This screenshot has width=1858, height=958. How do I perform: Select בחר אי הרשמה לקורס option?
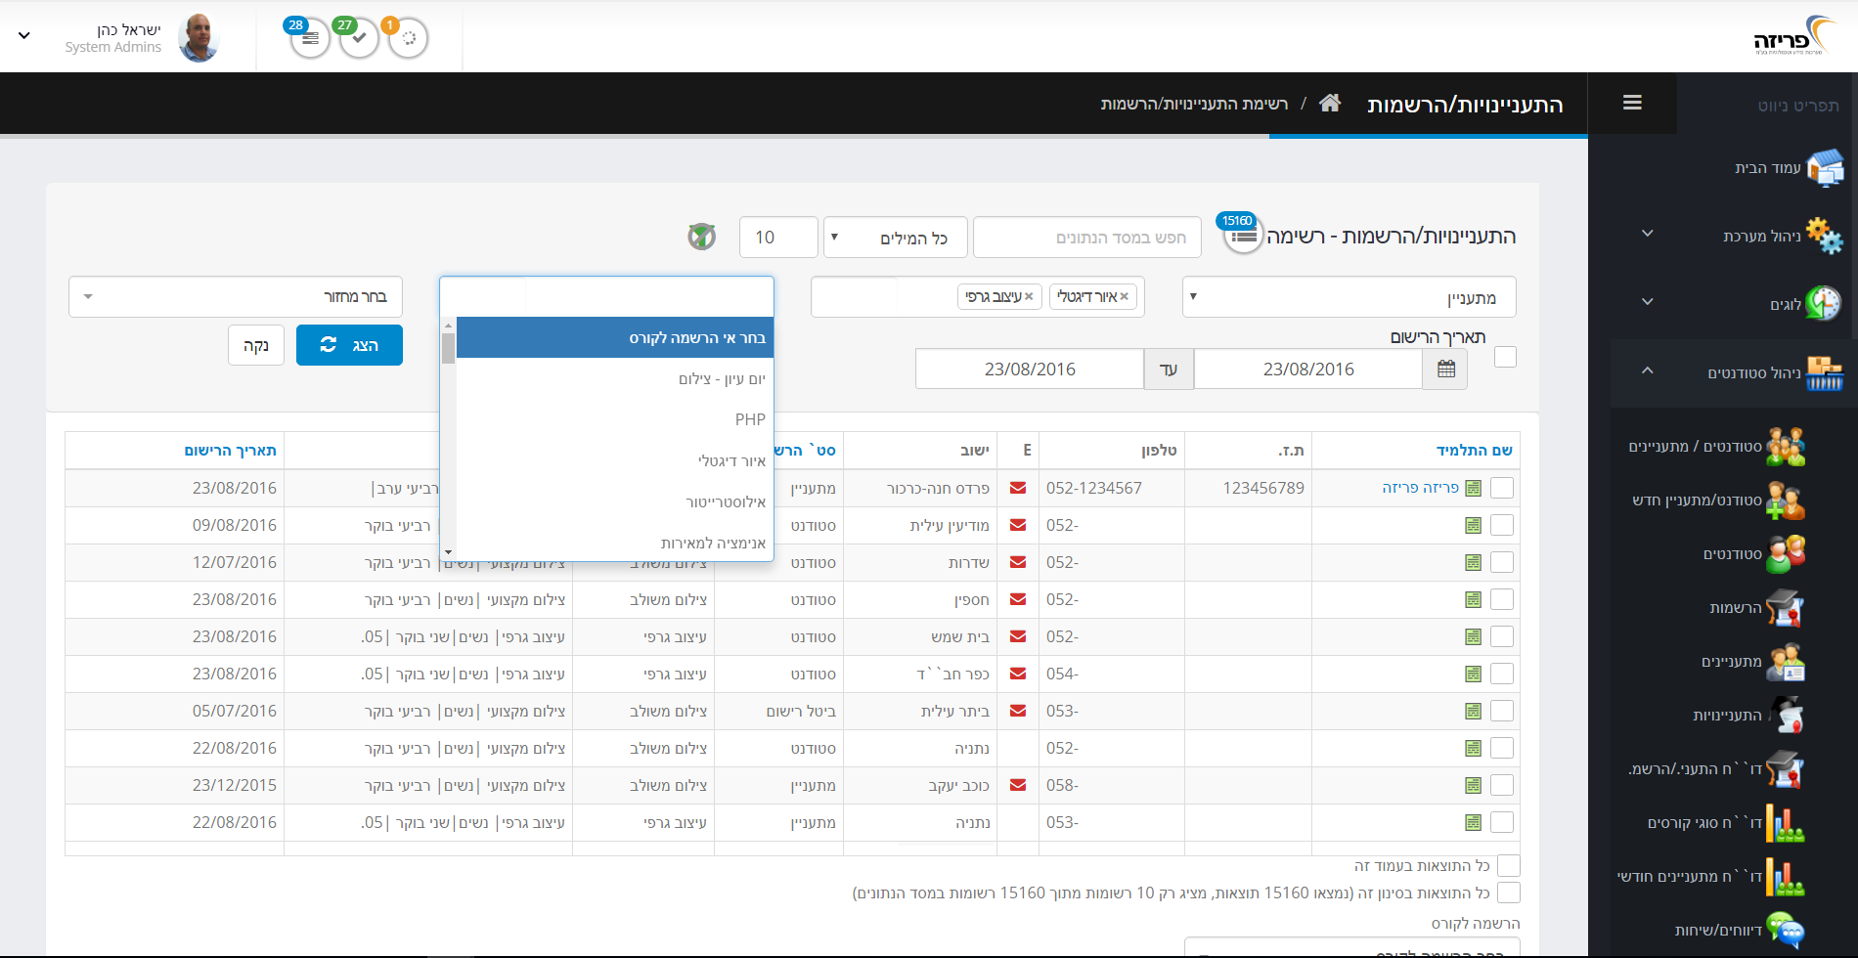(x=615, y=337)
